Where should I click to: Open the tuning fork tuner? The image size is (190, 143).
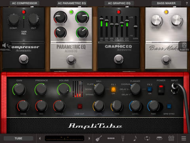click(123, 138)
